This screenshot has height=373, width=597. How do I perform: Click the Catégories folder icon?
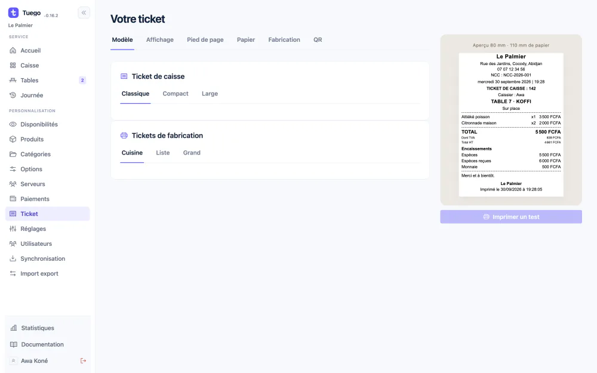(13, 154)
